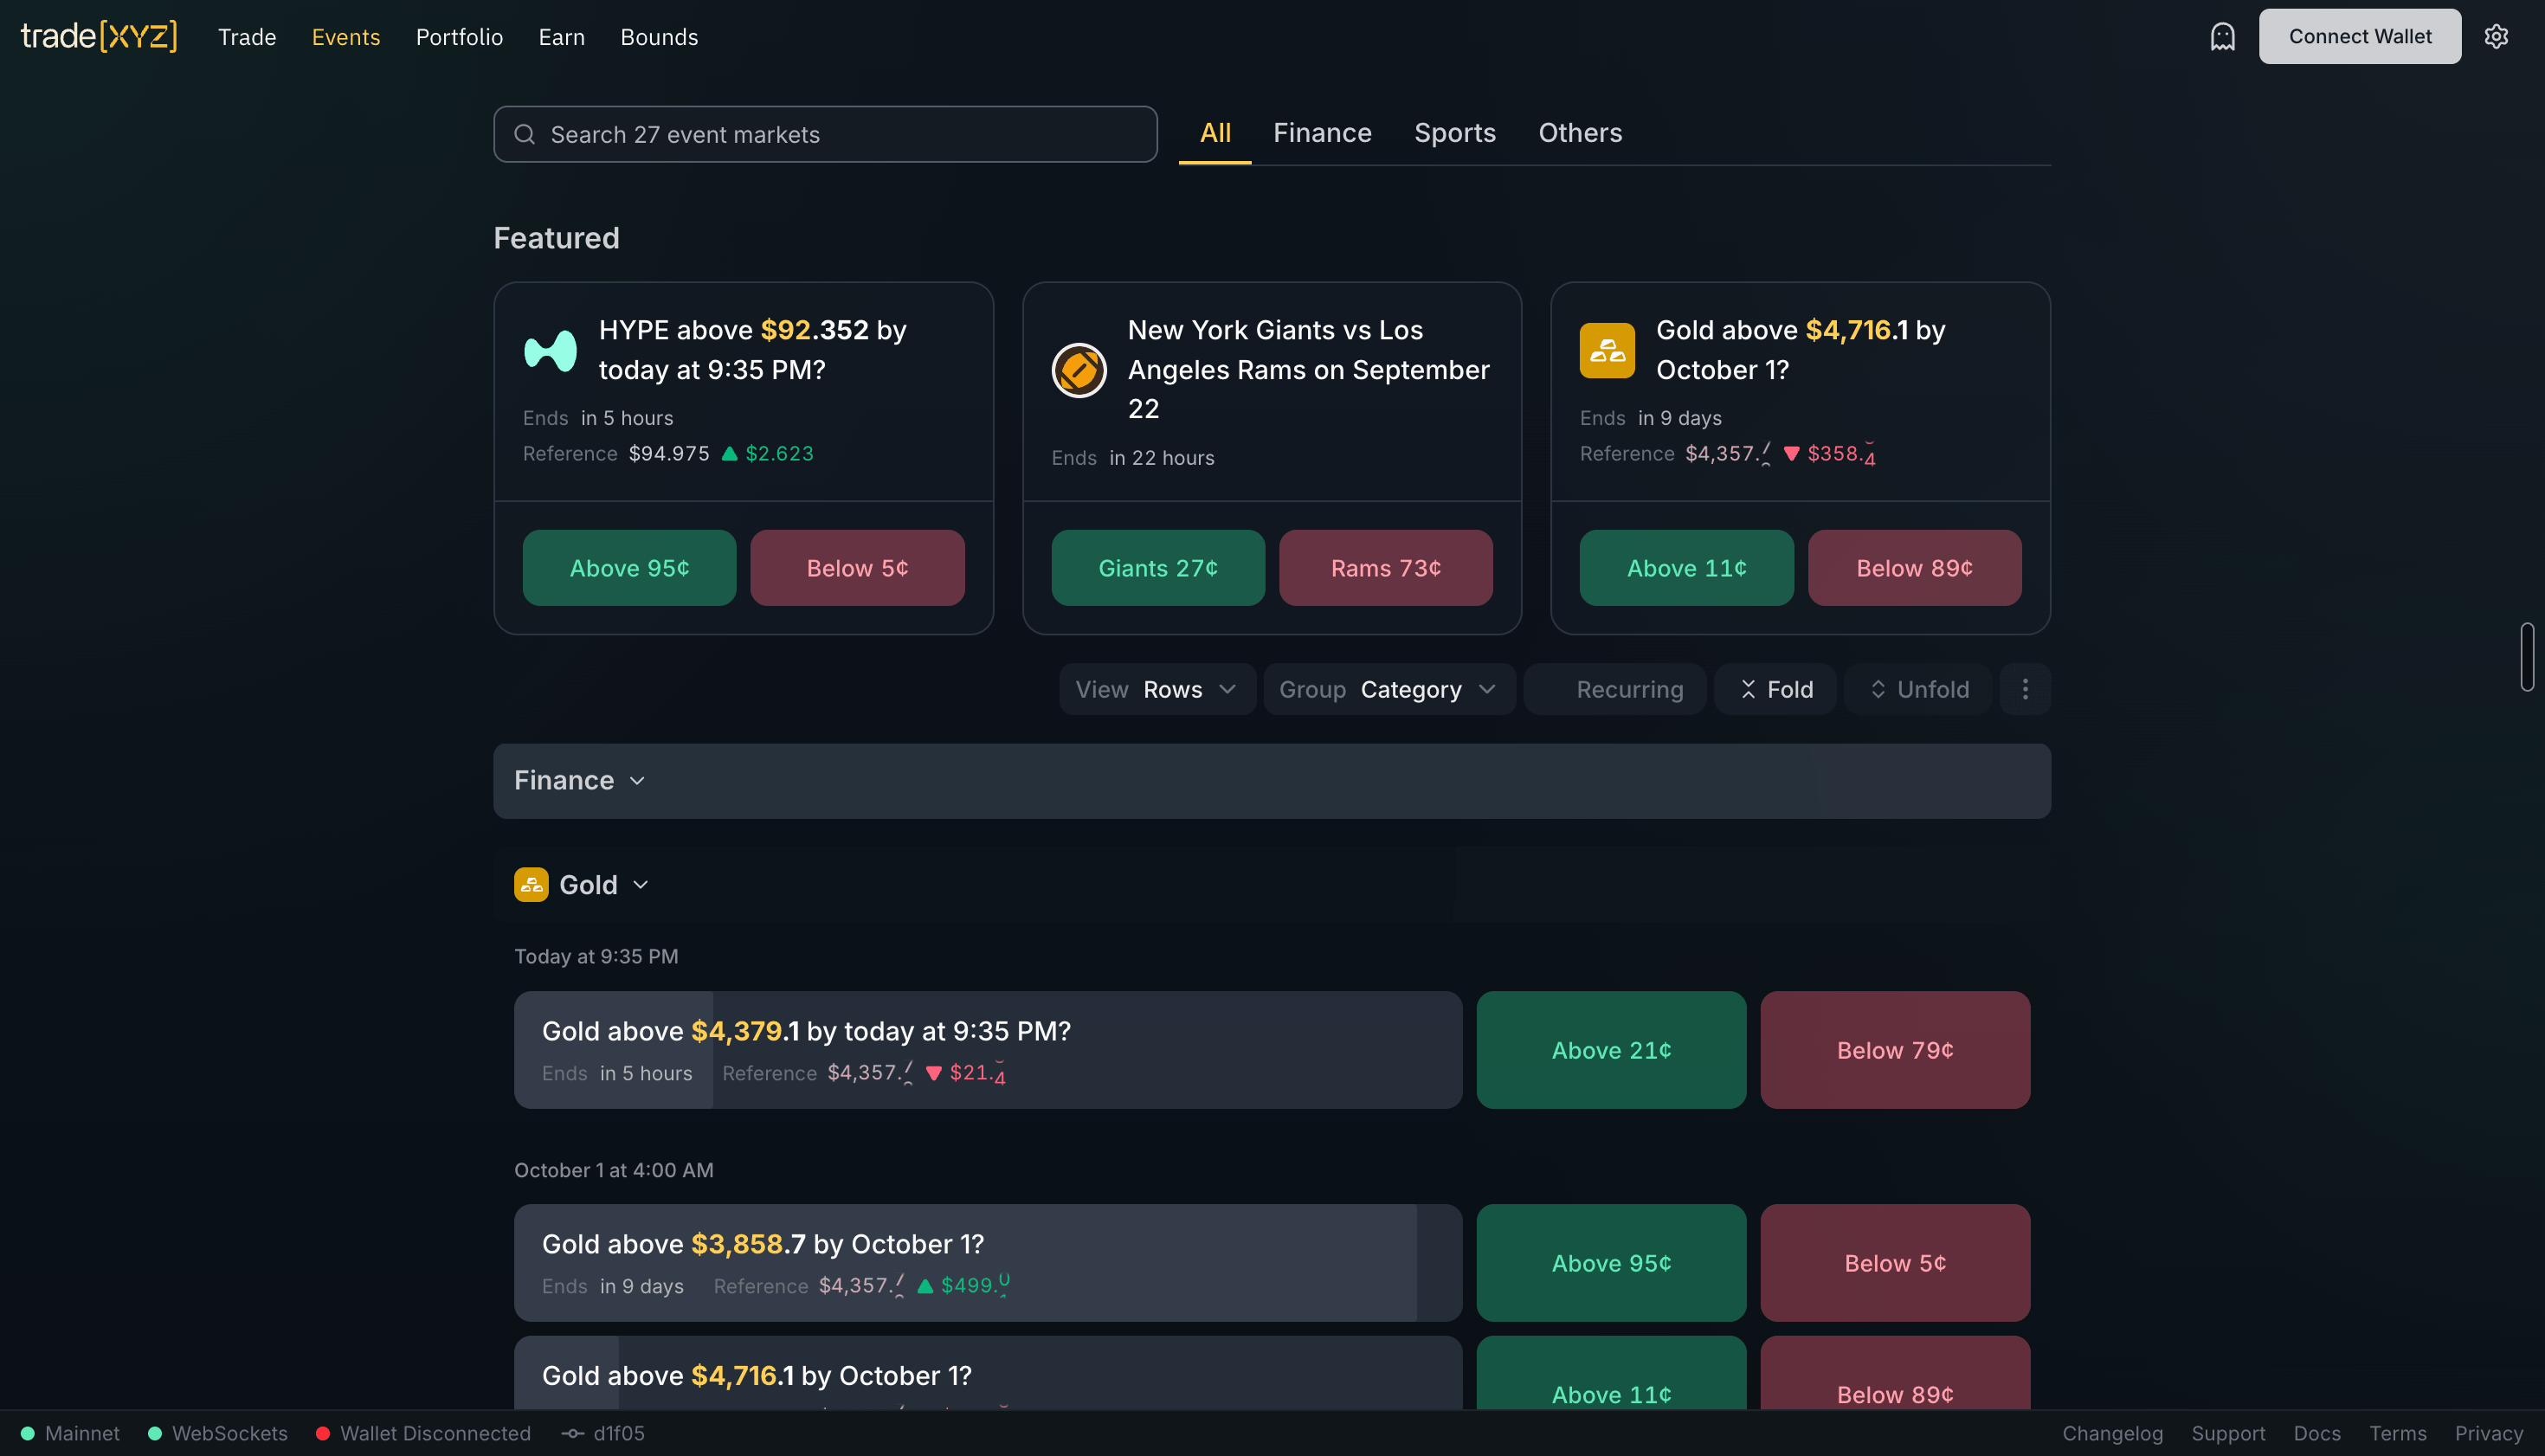Open the ghost notifications icon
This screenshot has width=2545, height=1456.
[2222, 37]
